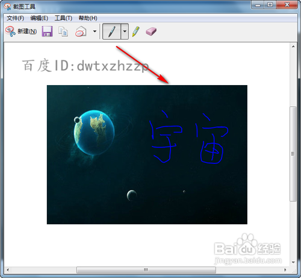Minimize the Snipping Tool window
Viewport: 301px width, 278px height.
(x=258, y=5)
